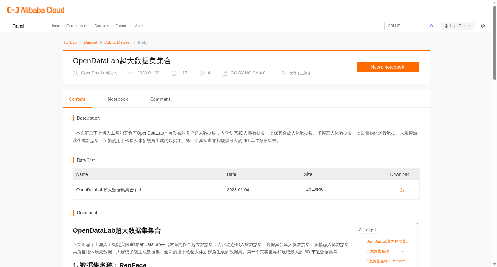Navigate to Dataset breadcrumb
497x267 pixels.
point(90,42)
